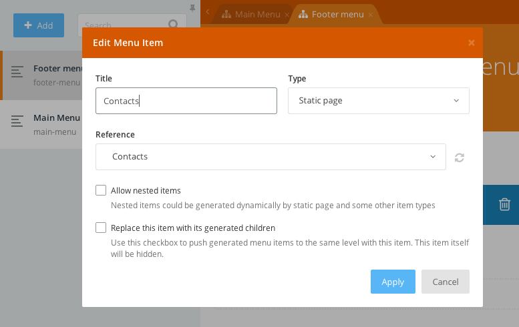Toggle Replace this item with generated children
Image resolution: width=519 pixels, height=327 pixels.
click(101, 228)
